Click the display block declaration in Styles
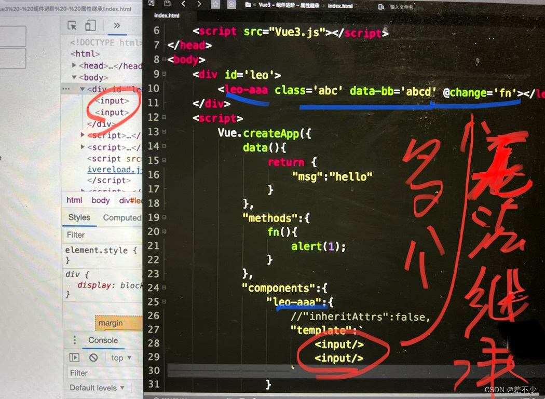545x399 pixels. click(110, 285)
